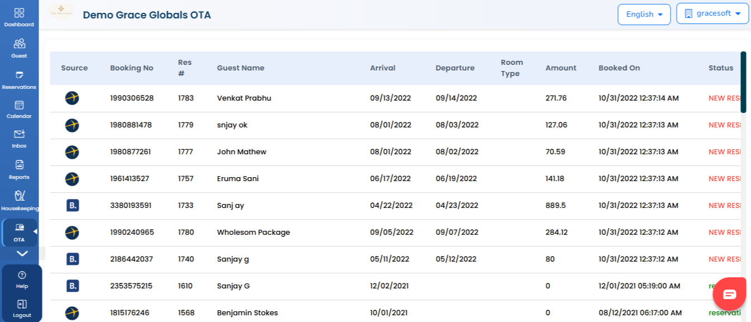Click the Booking.com source icon for Sanj ay
The image size is (751, 322).
pyautogui.click(x=72, y=205)
